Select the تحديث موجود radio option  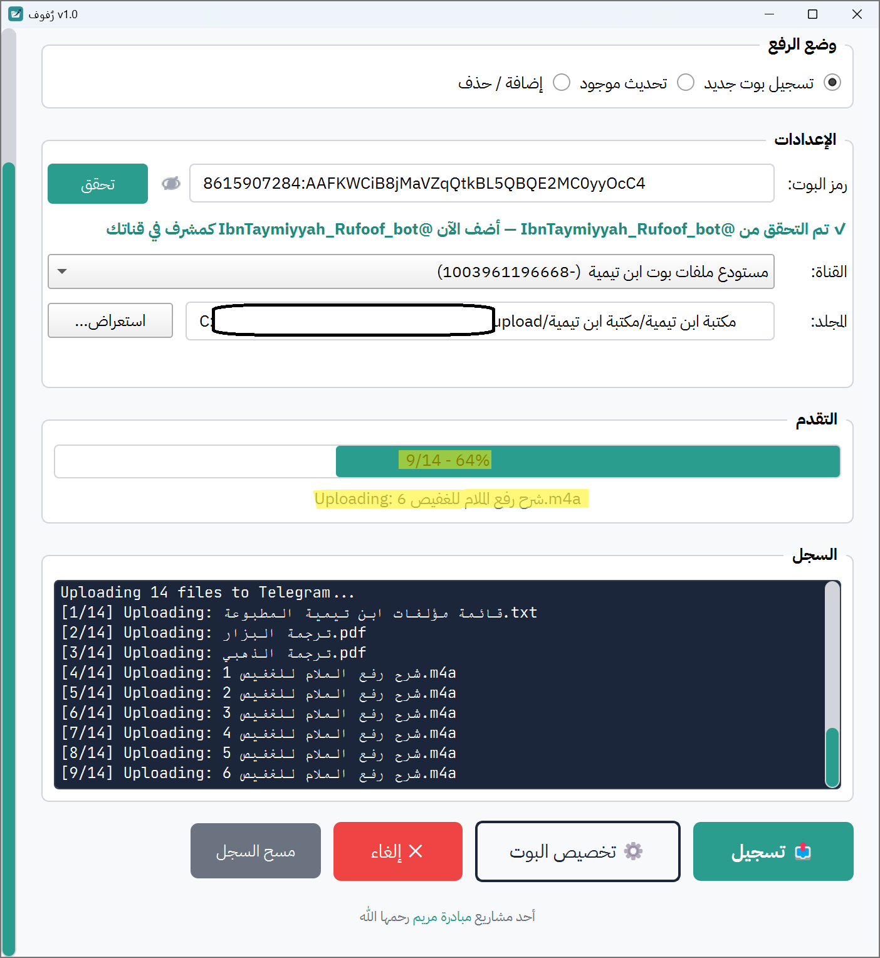click(x=686, y=82)
